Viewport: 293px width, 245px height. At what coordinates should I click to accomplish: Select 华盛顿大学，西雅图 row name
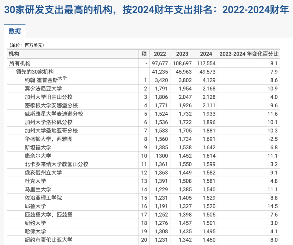pos(49,139)
